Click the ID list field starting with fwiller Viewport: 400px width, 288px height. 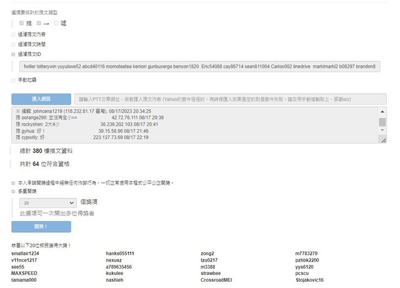point(199,66)
